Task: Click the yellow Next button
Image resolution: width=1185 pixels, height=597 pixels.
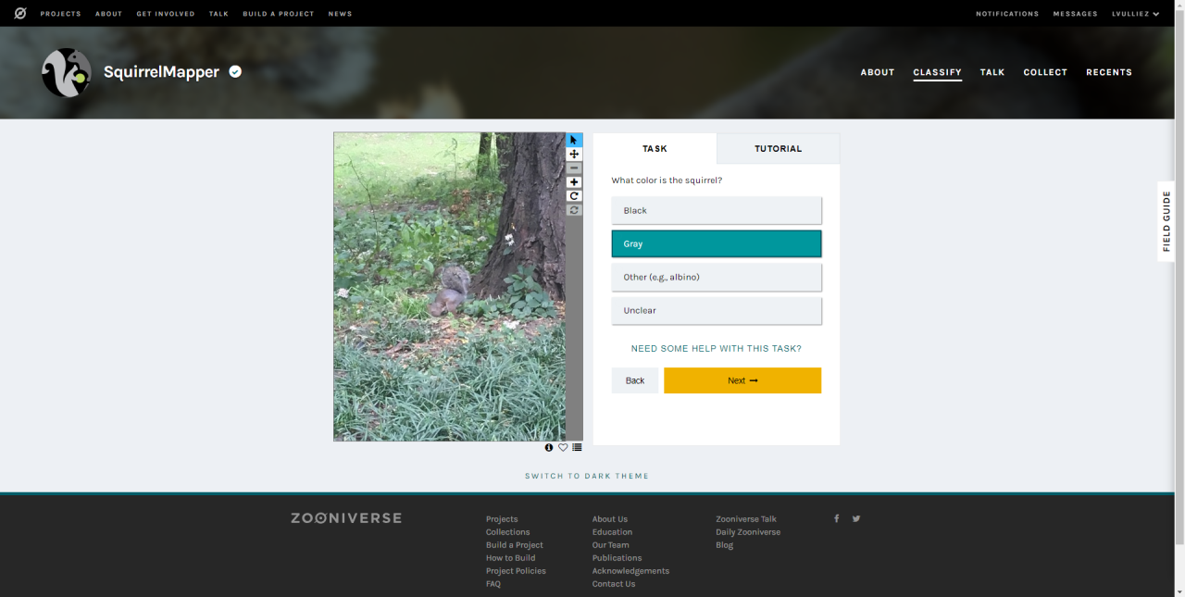Action: point(742,380)
